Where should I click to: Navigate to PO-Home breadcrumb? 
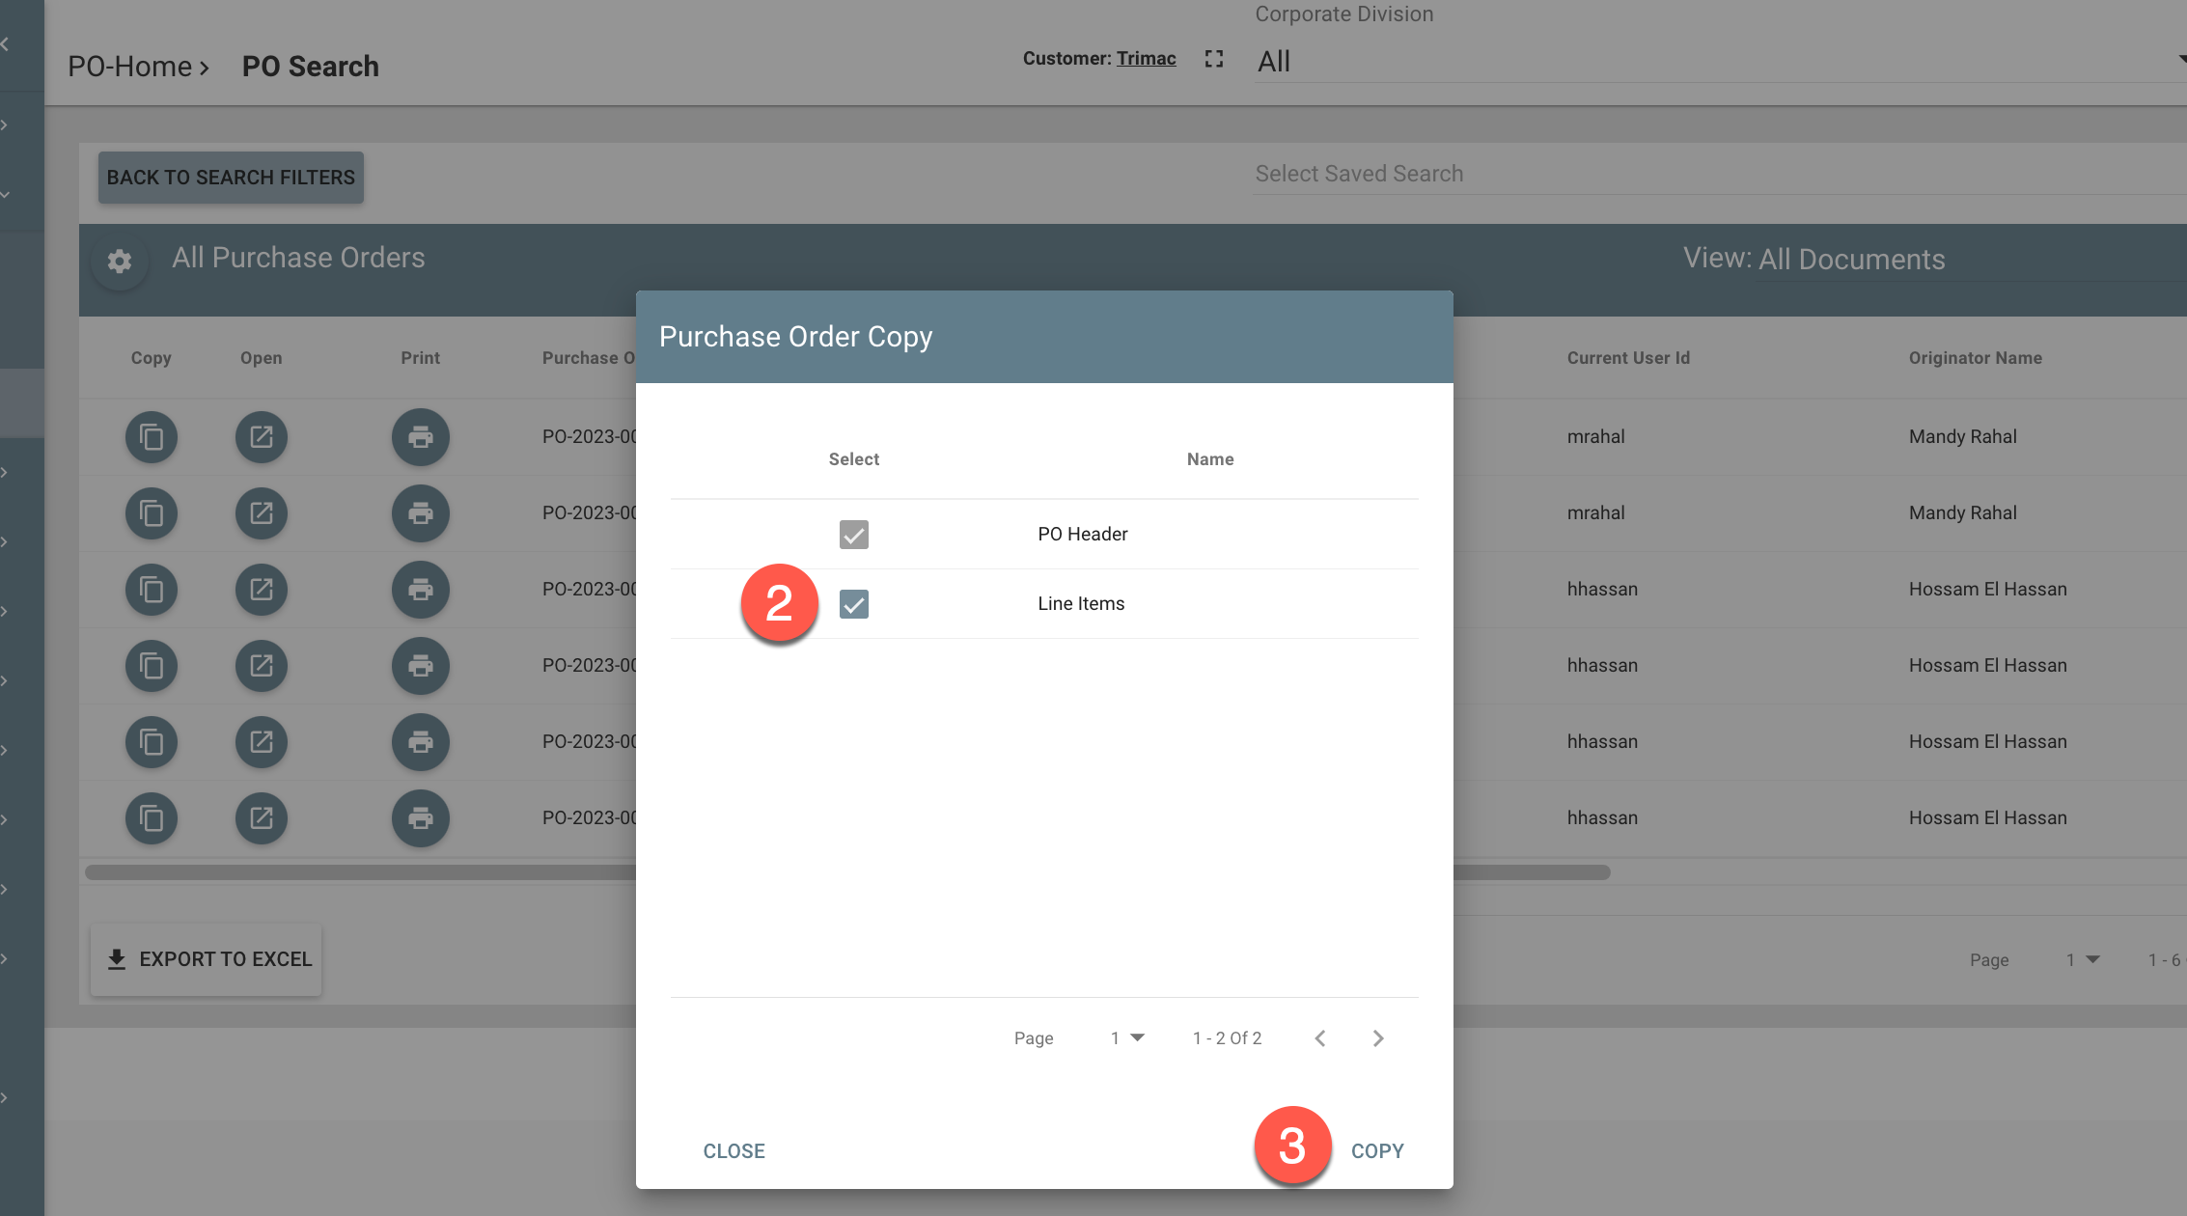tap(130, 67)
